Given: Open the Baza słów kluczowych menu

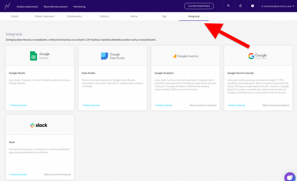Looking at the screenshot, I should [56, 6].
